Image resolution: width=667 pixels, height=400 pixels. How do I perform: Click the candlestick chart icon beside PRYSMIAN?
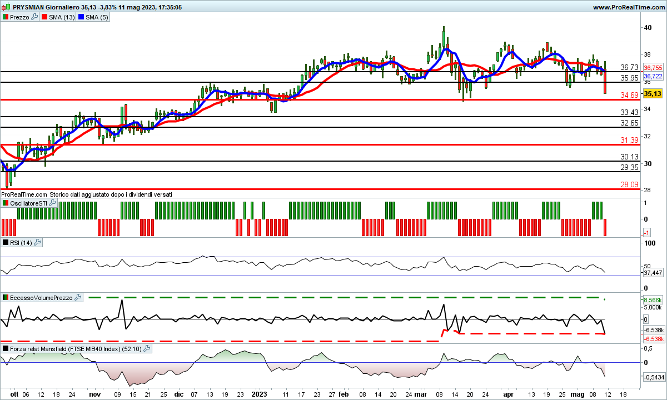pos(6,8)
